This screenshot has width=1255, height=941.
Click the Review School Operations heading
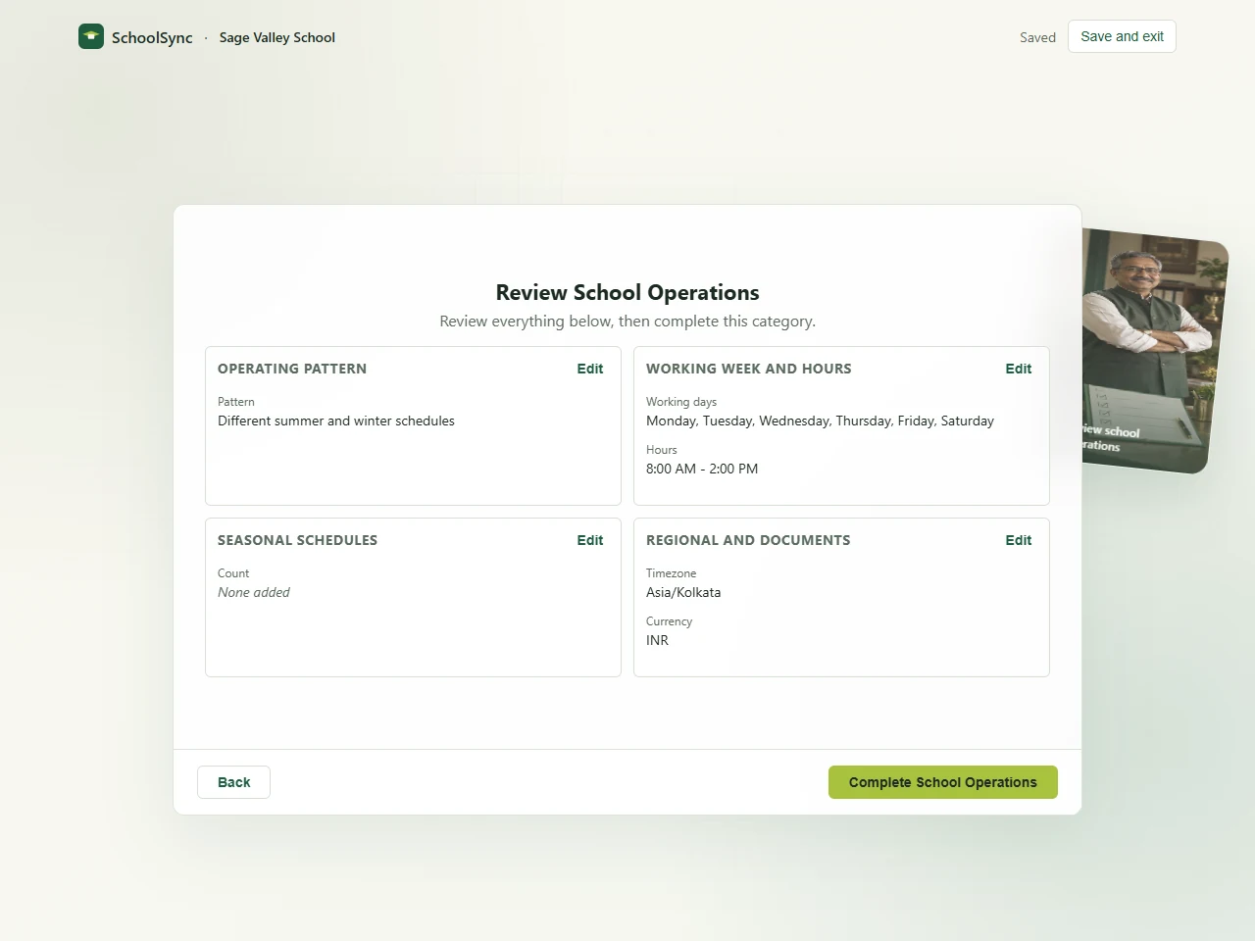point(627,292)
